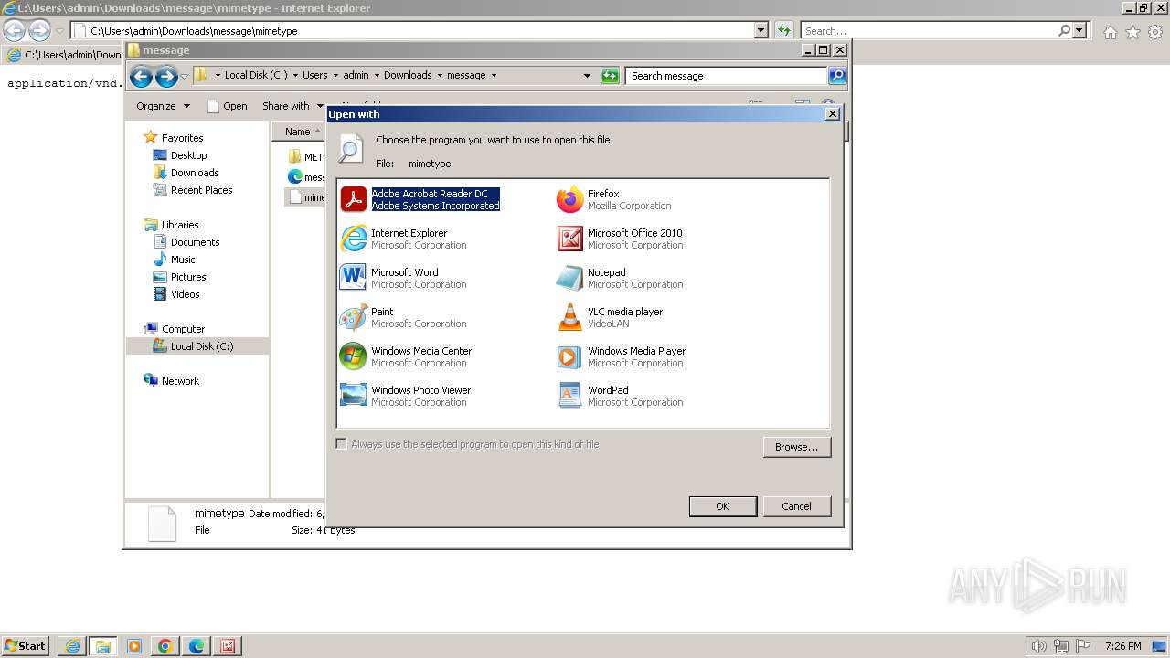This screenshot has height=658, width=1170.
Task: Click the OK button
Action: tap(722, 506)
